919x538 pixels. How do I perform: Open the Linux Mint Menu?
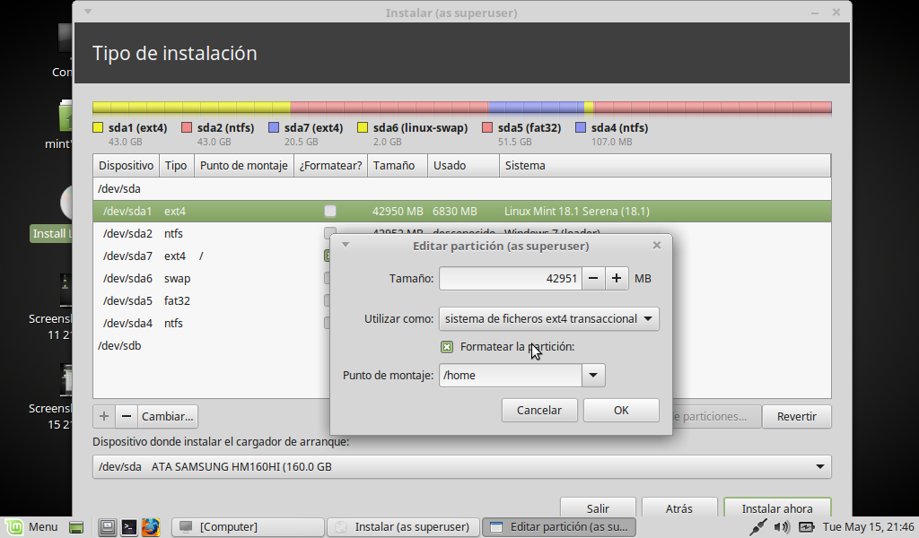coord(32,527)
